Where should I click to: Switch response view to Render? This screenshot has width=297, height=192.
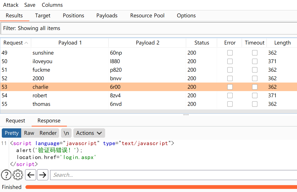point(48,133)
